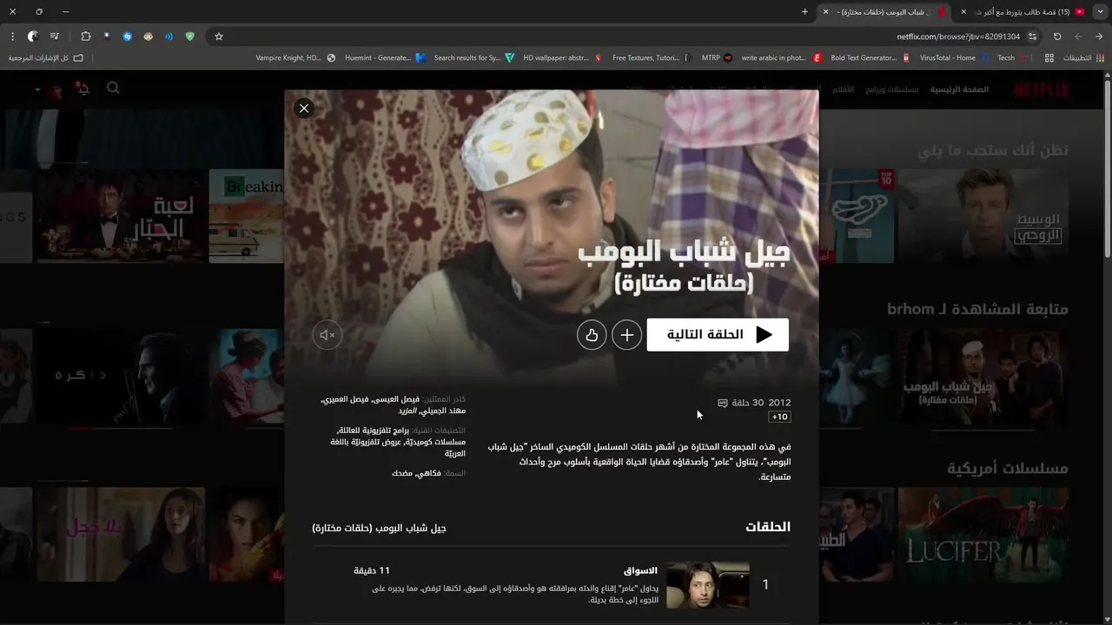Image resolution: width=1112 pixels, height=625 pixels.
Task: Open the فكاهي mood tag link
Action: (431, 473)
